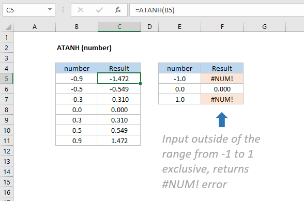This screenshot has height=201, width=304.
Task: Select row 5 header
Action: (6, 79)
